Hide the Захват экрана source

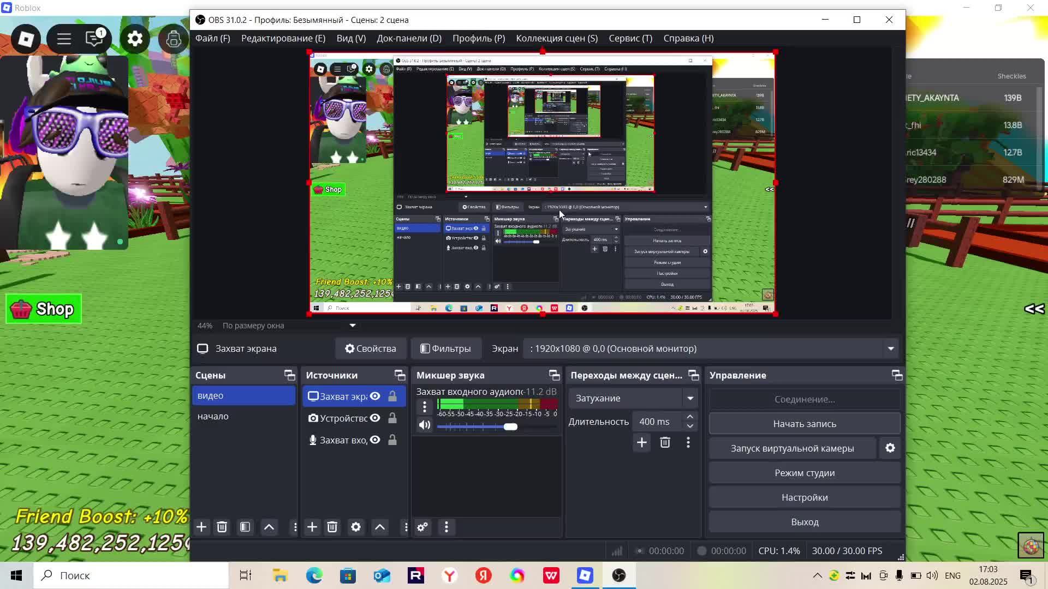click(375, 396)
